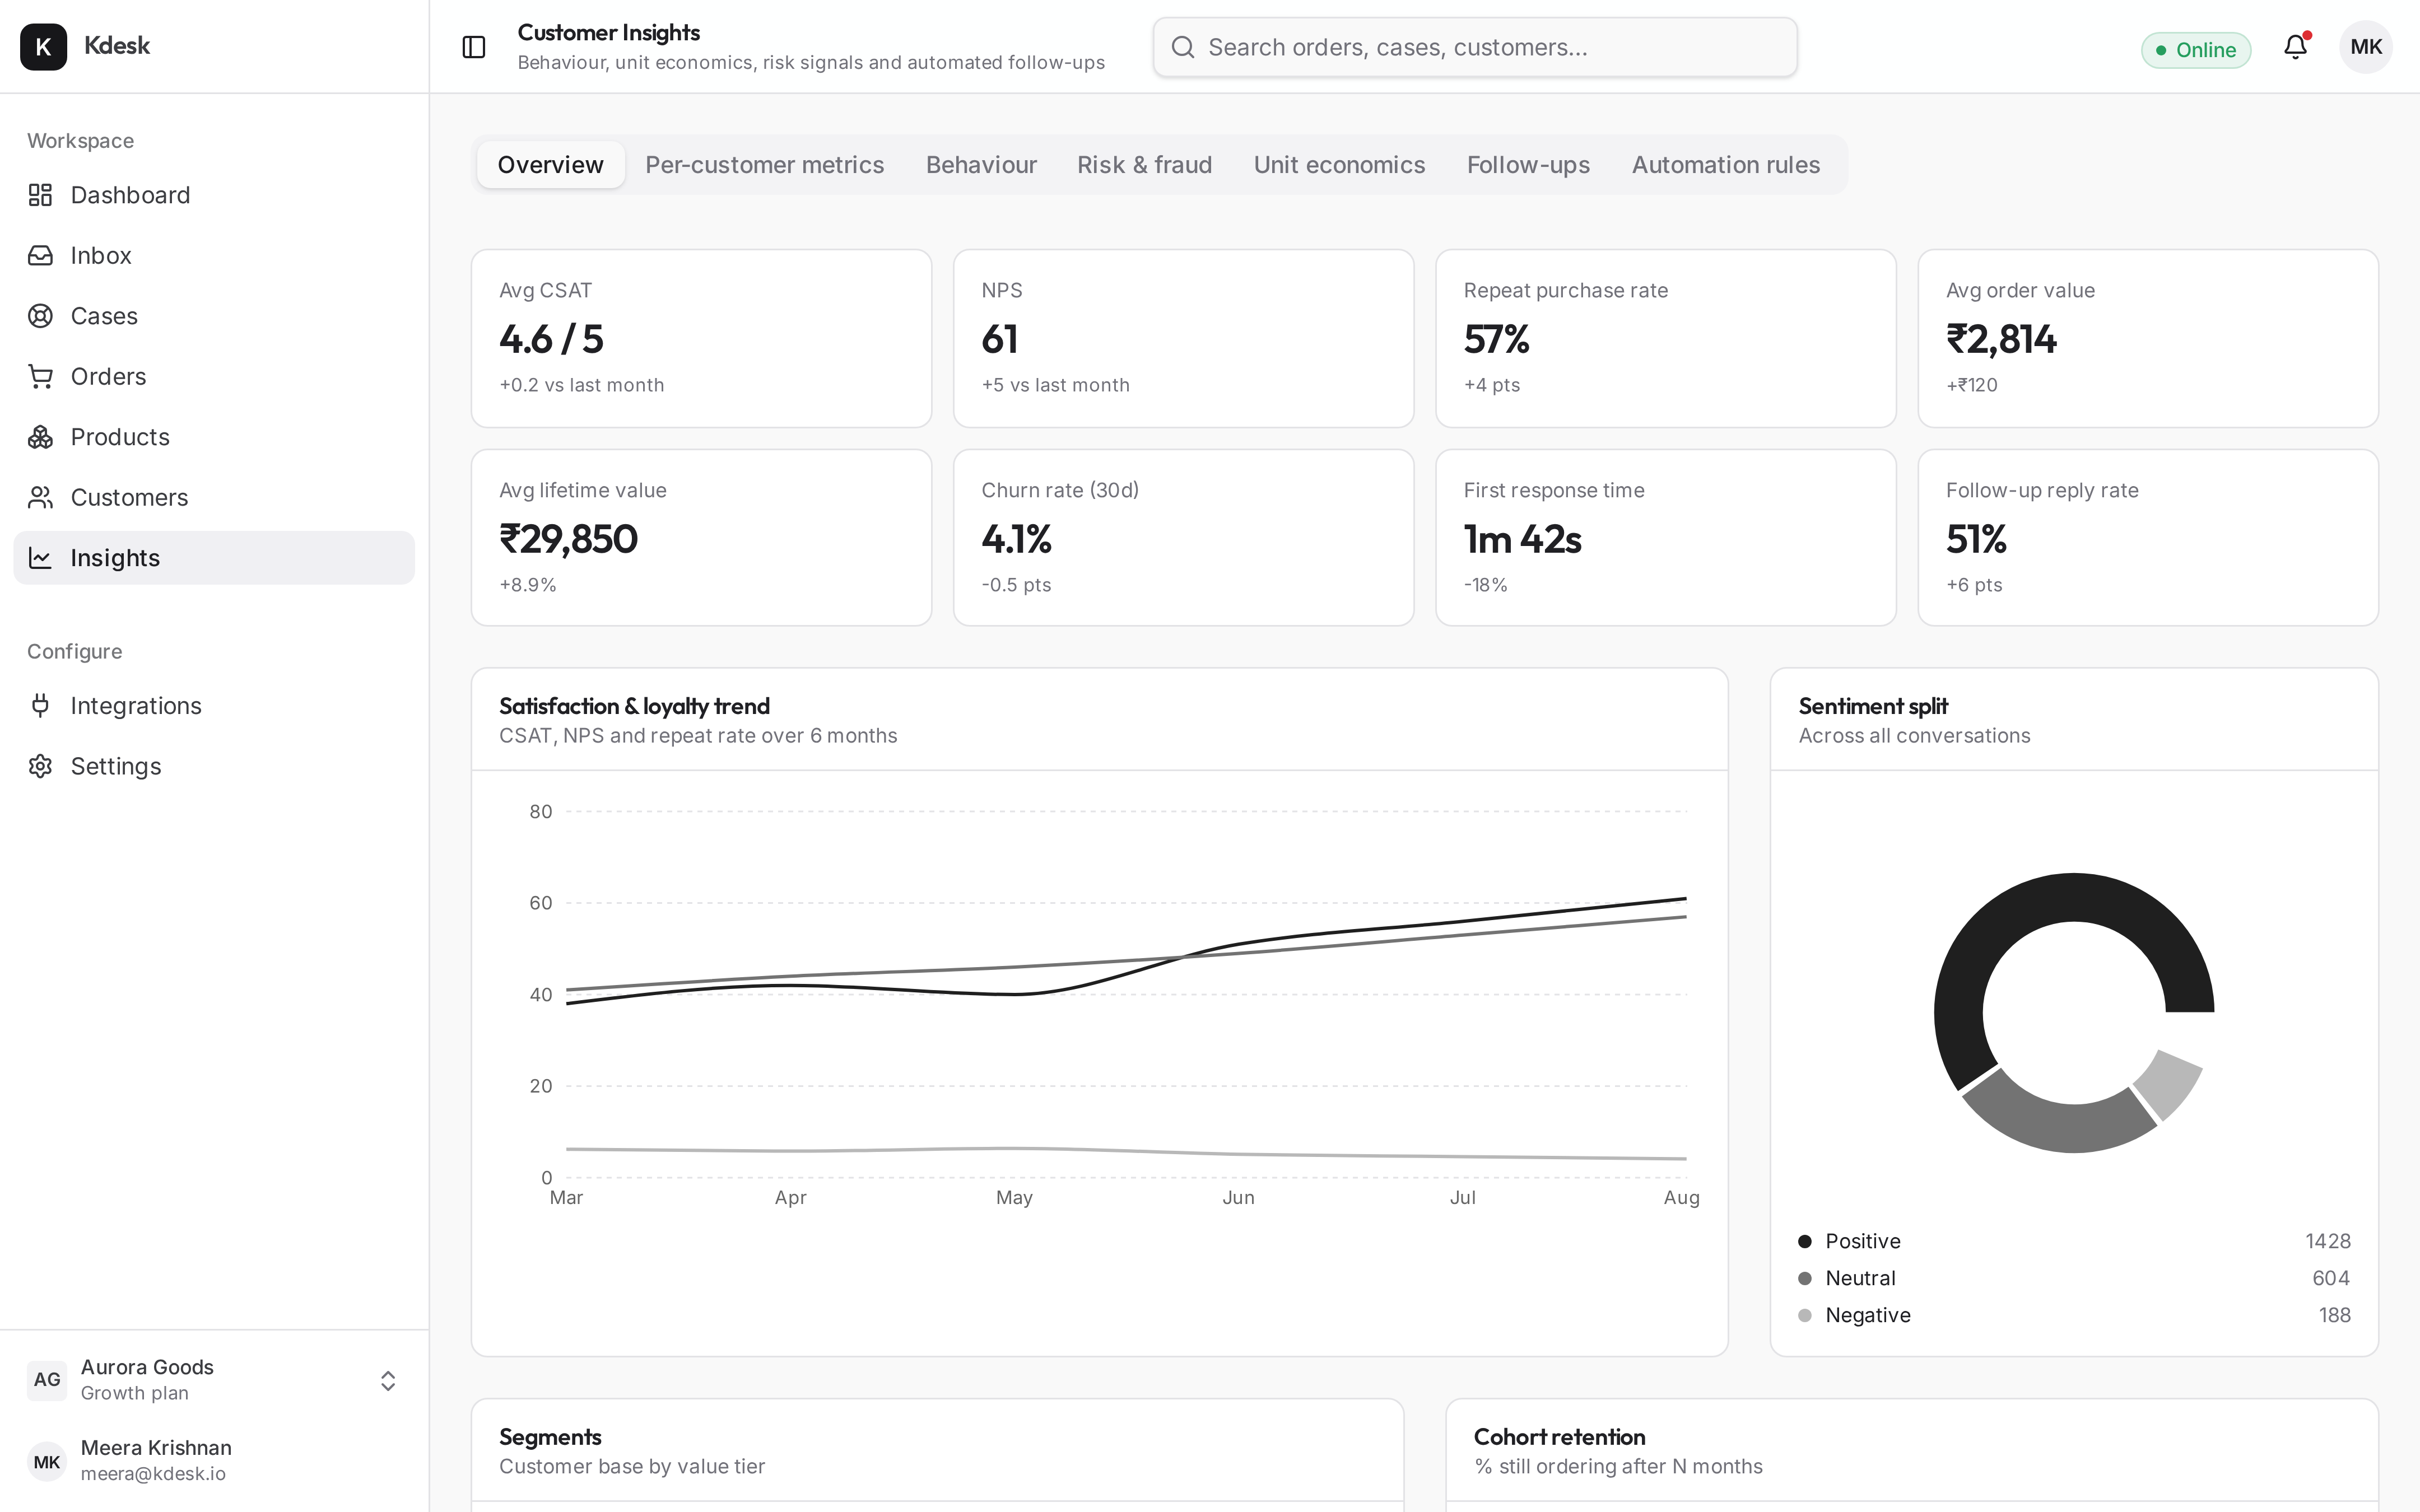Screen dimensions: 2420x1512
Task: Click meera@kdesk.io email text
Action: click(x=153, y=1474)
